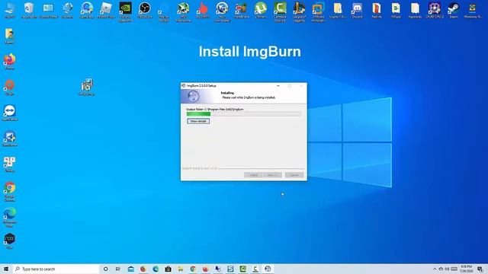Select the TeamViewer desktop shortcut

(x=10, y=113)
